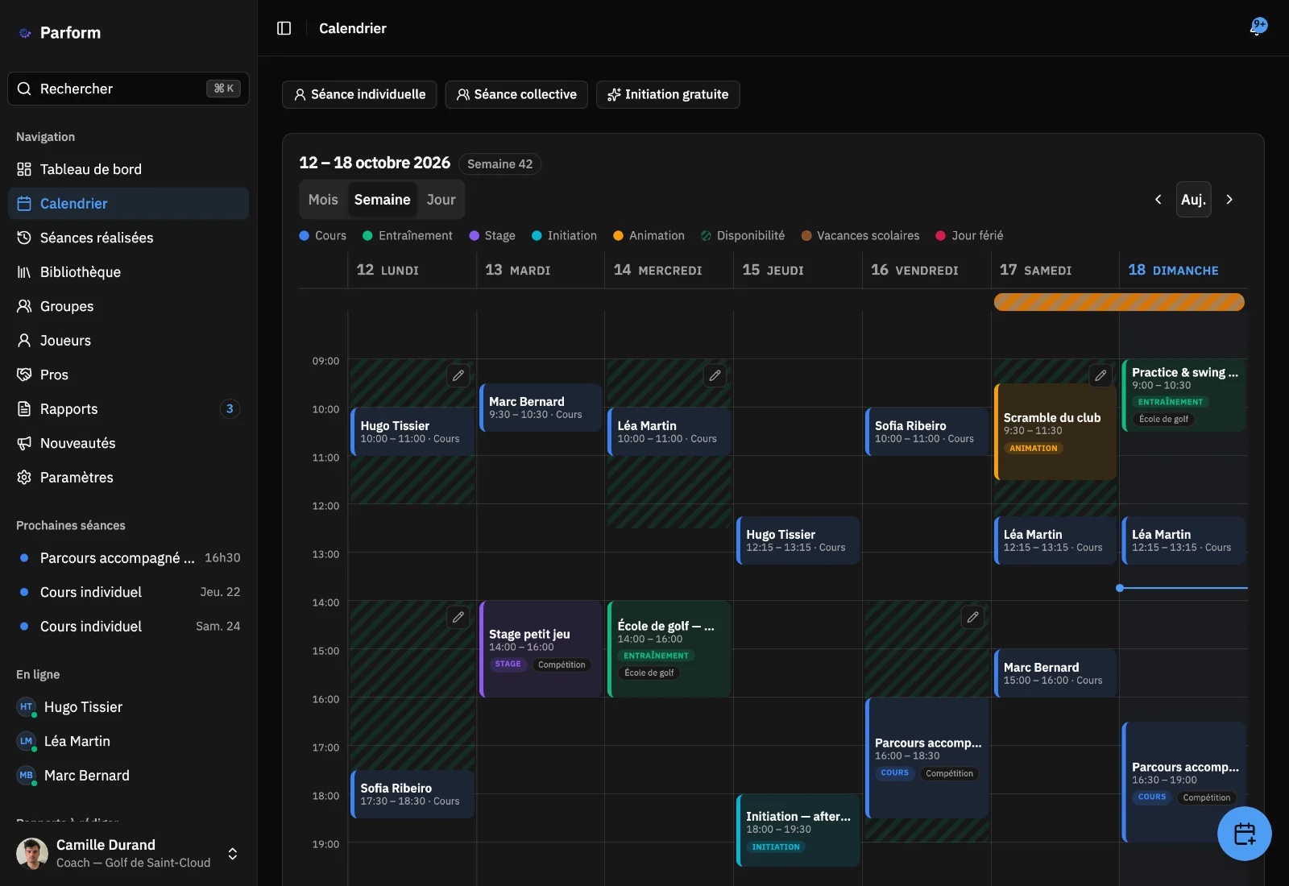Focus the Rechercher search field

coord(129,89)
